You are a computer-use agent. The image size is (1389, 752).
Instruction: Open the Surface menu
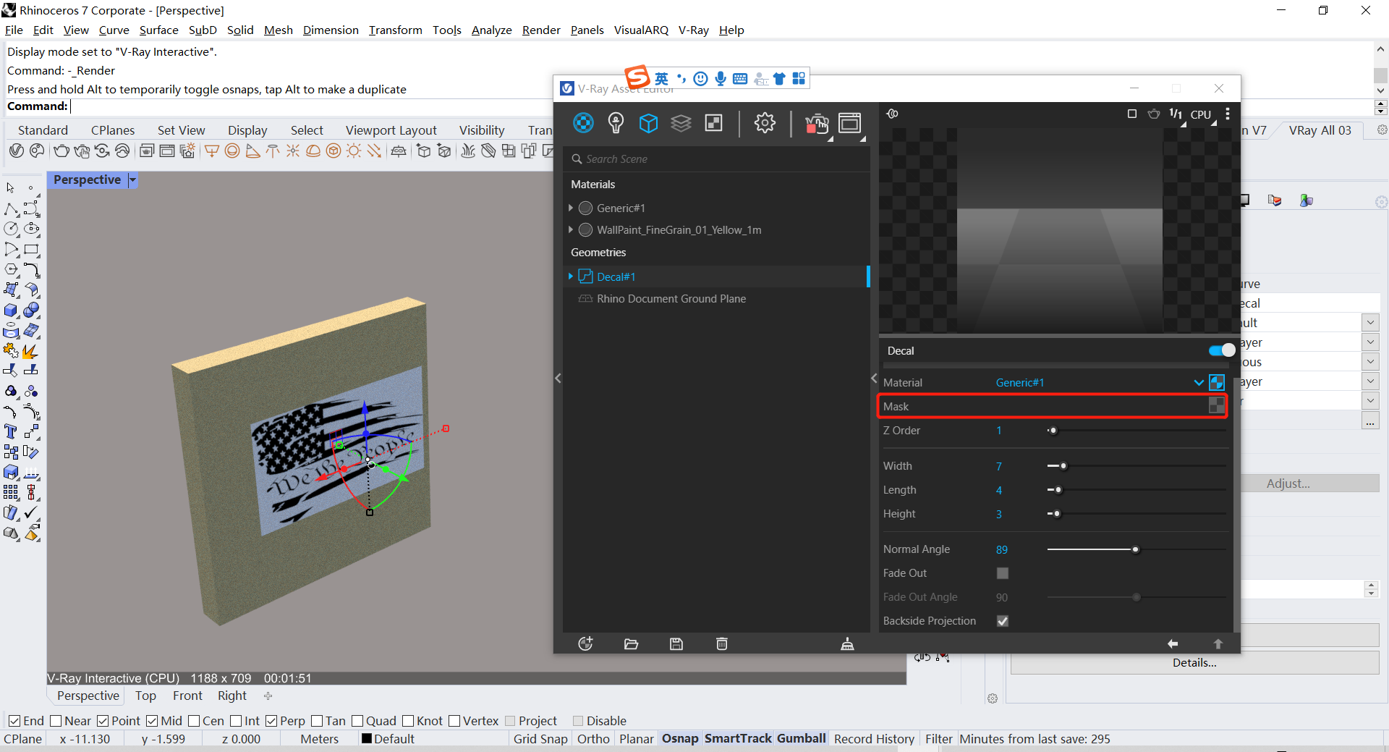tap(158, 30)
